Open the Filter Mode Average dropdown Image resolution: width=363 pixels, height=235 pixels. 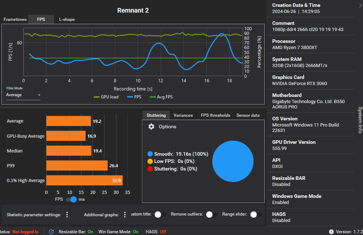(x=23, y=95)
